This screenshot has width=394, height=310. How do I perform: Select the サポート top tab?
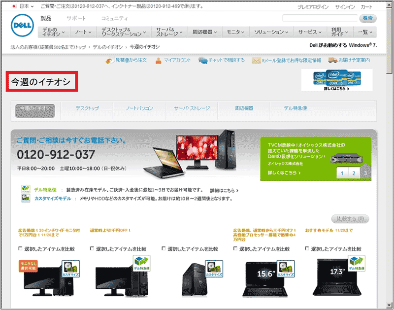pos(76,18)
